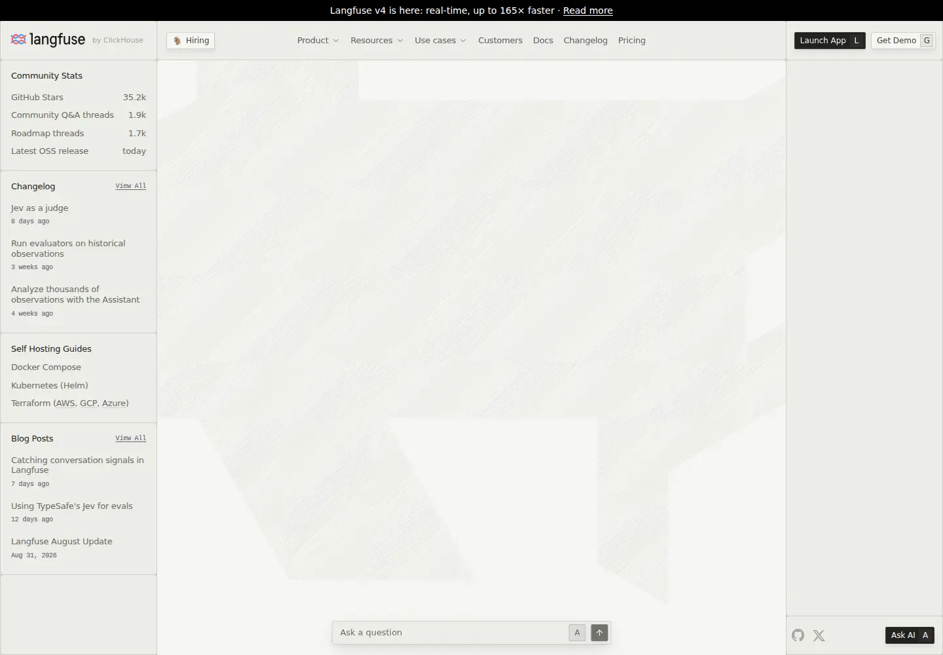Follow the Read more banner link
The width and height of the screenshot is (943, 655).
[x=588, y=10]
